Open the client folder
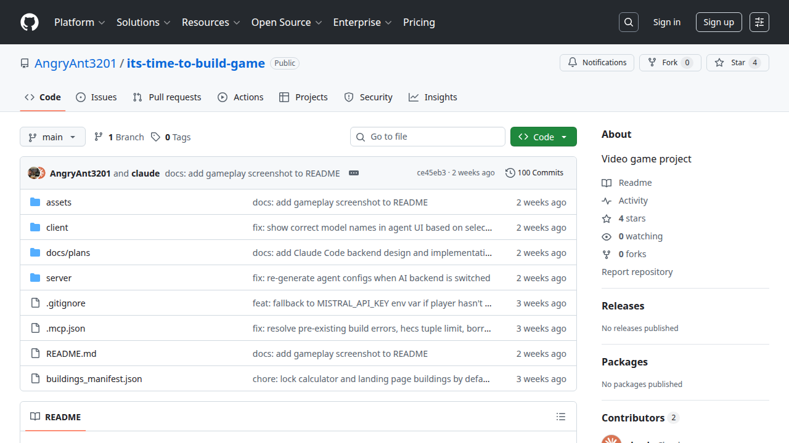 click(x=57, y=228)
